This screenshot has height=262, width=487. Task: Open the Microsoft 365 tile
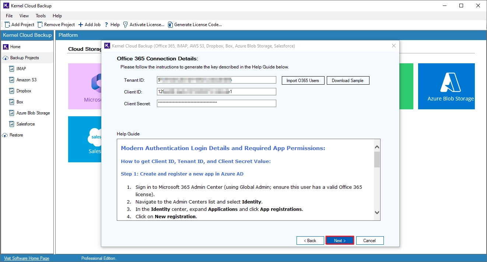85,86
